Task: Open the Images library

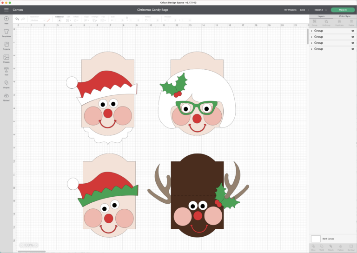Action: 7,57
